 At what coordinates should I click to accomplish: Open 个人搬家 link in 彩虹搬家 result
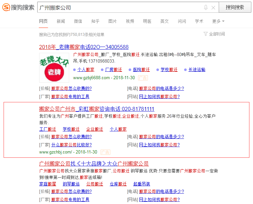tap(118, 129)
